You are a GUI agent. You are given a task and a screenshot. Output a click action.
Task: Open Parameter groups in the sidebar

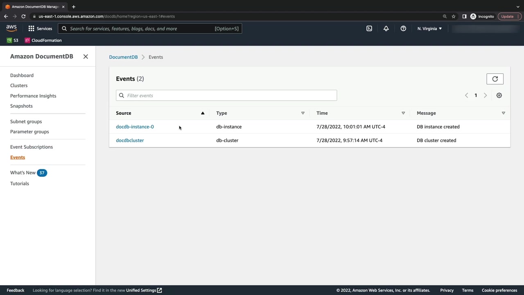coord(29,132)
